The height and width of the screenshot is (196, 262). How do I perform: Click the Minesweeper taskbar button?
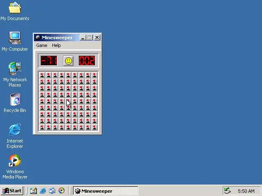tap(106, 191)
